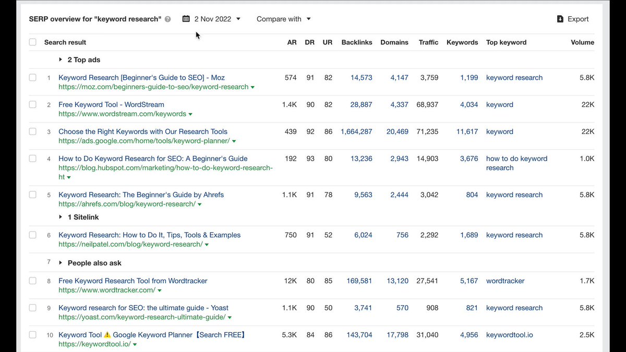This screenshot has width=626, height=352.
Task: Tick the checkbox for the Ahrefs result
Action: pyautogui.click(x=33, y=195)
